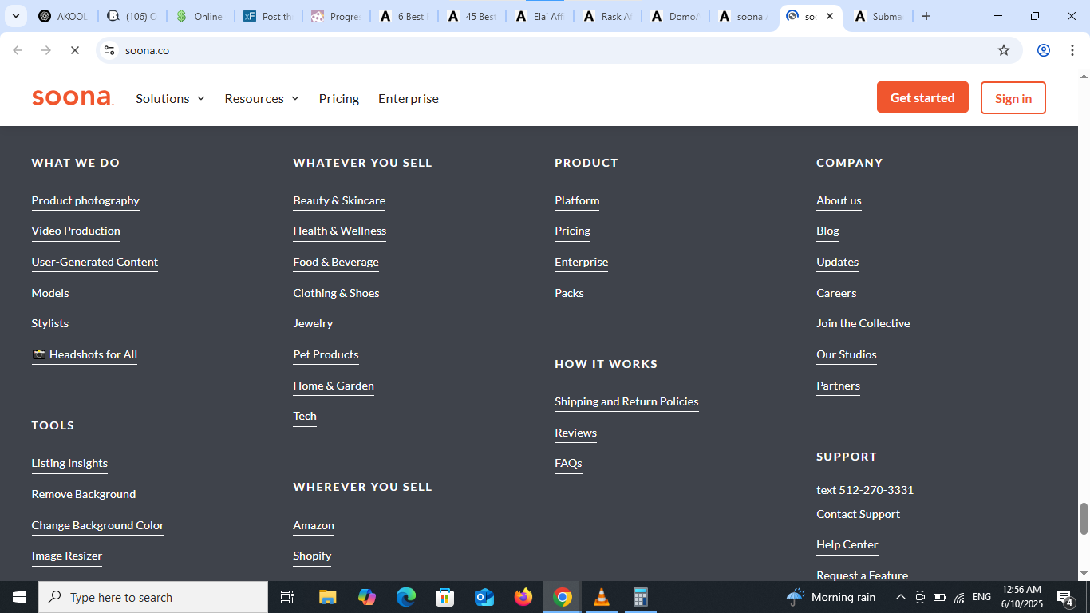The image size is (1090, 613).
Task: Open the Beauty & Skincare link
Action: tap(339, 200)
